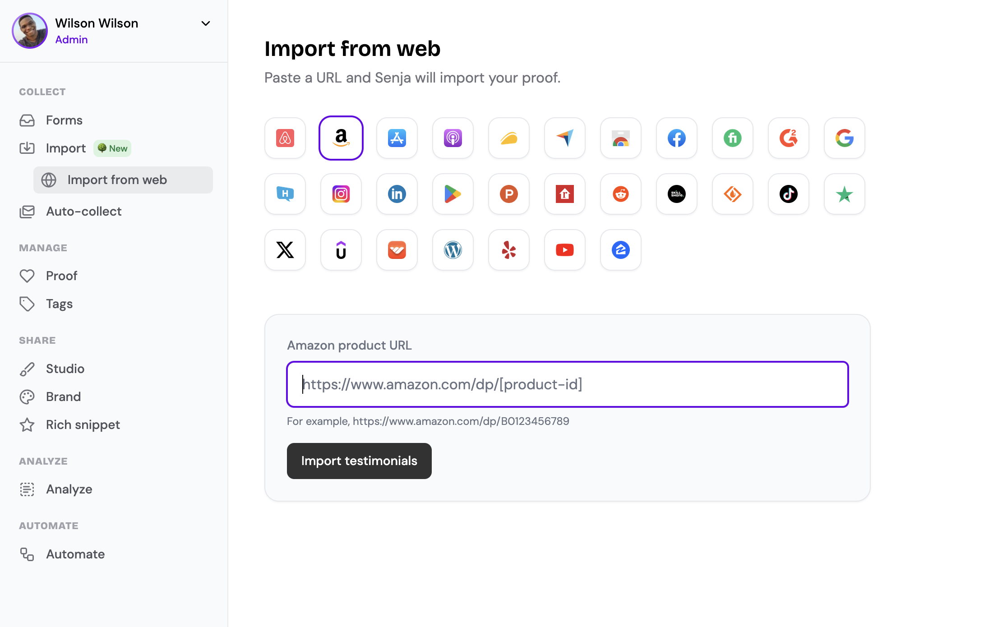Screen dimensions: 1007x627
Task: Select the X (Twitter) icon
Action: [x=285, y=250]
